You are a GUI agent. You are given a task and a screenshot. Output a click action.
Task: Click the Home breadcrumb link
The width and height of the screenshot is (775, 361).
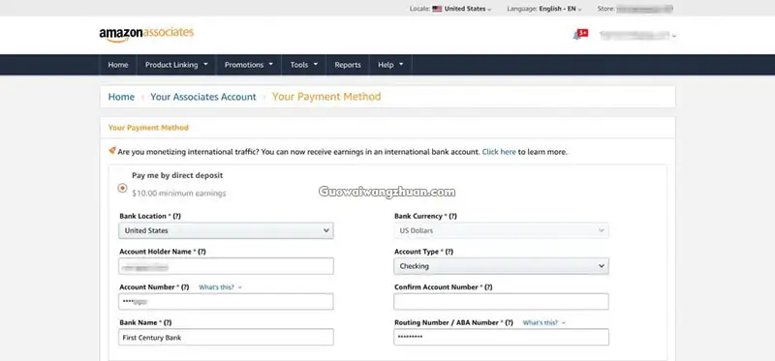(x=121, y=97)
